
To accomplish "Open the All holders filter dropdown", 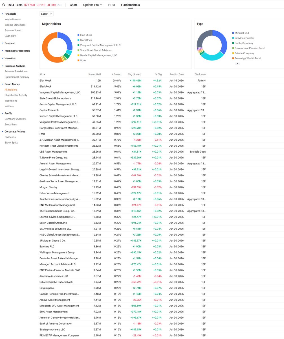I will pos(42,74).
